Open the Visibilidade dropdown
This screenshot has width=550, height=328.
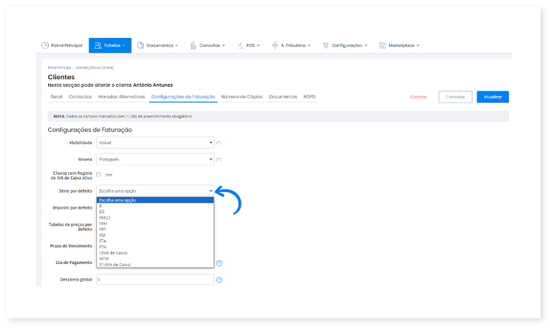click(155, 142)
